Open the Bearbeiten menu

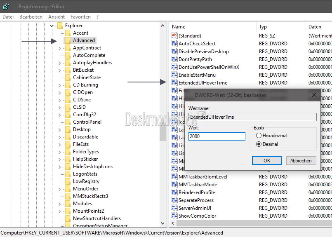31,17
